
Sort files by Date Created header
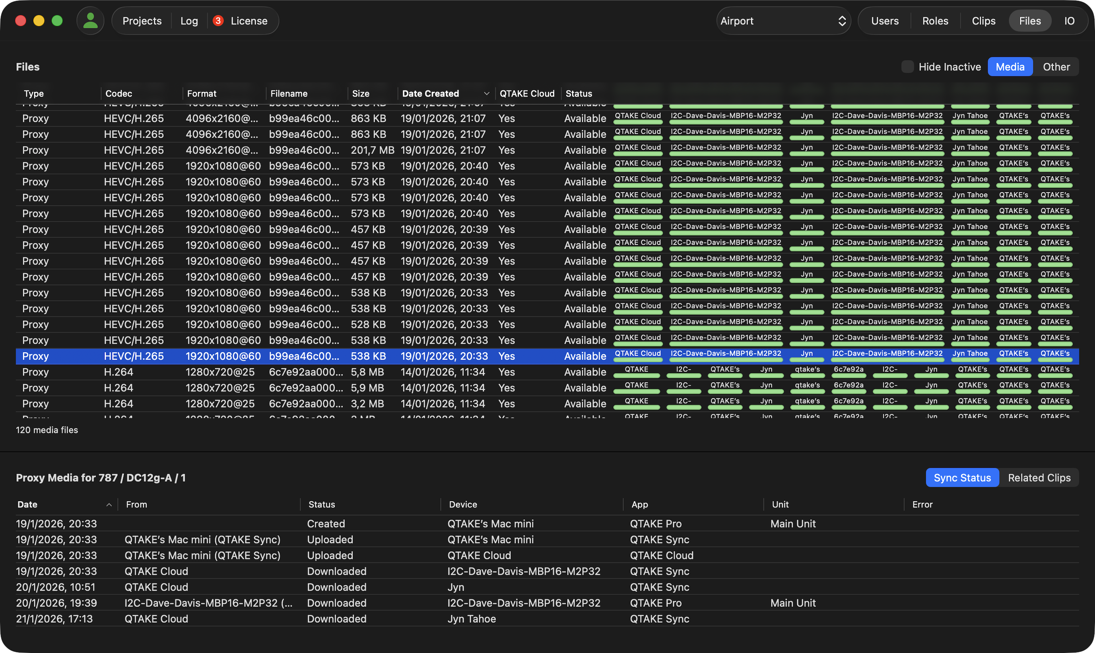pyautogui.click(x=430, y=93)
